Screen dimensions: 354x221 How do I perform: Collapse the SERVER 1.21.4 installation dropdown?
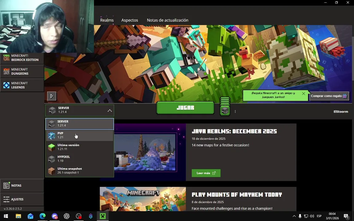[x=80, y=110]
